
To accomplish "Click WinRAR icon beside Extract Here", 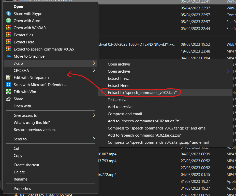I will point(9,42).
